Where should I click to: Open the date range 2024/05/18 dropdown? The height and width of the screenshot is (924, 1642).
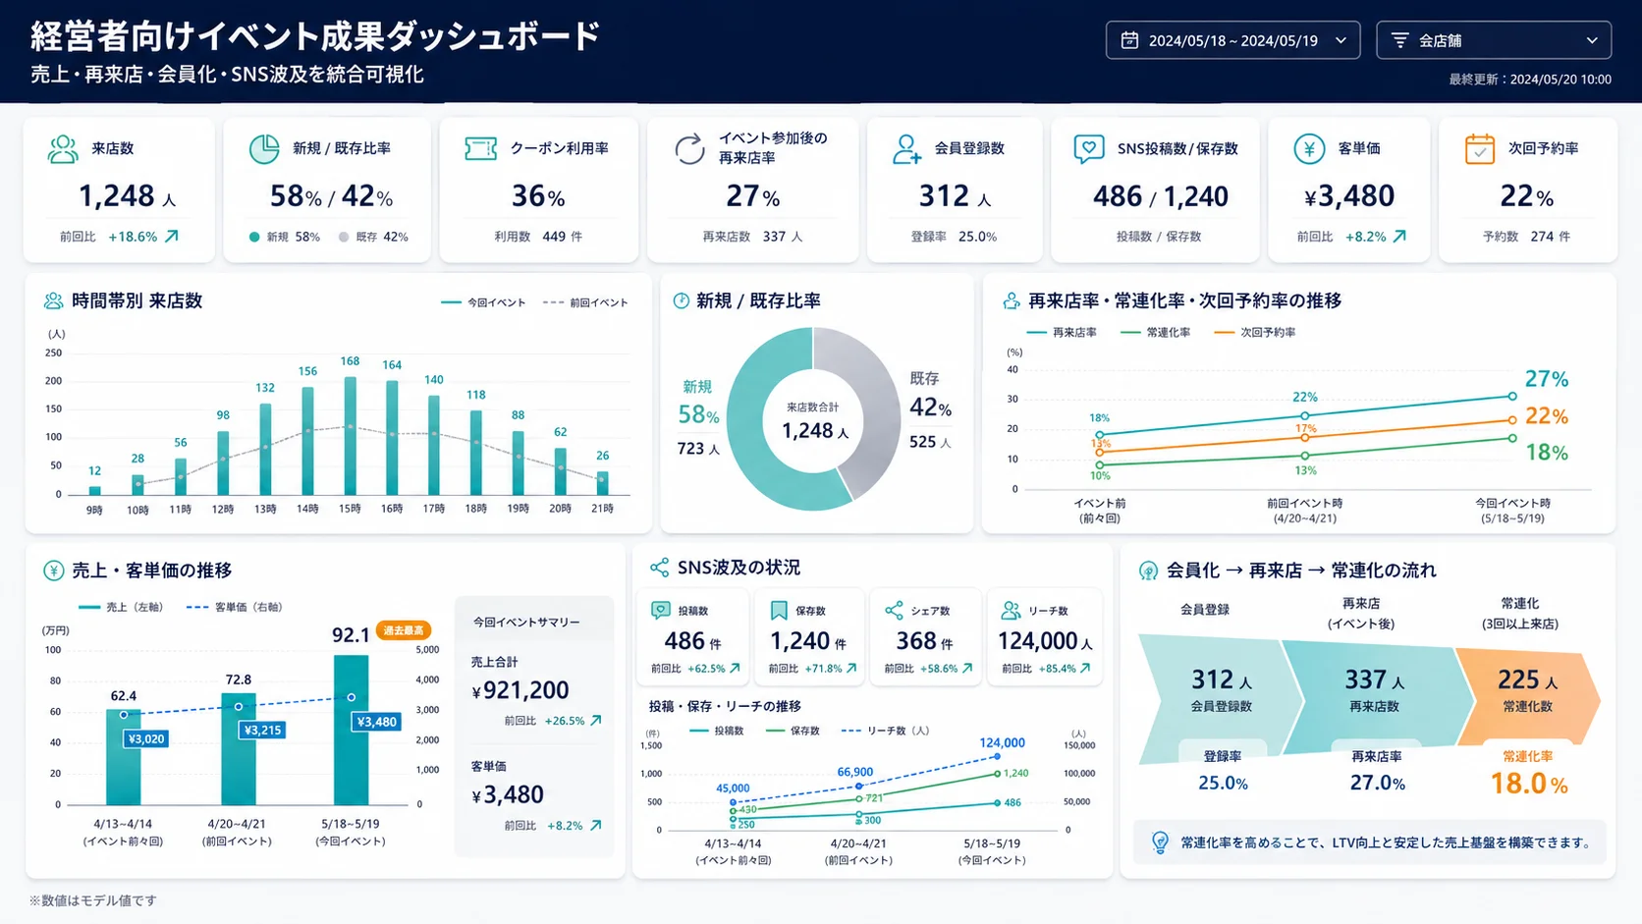tap(1232, 40)
